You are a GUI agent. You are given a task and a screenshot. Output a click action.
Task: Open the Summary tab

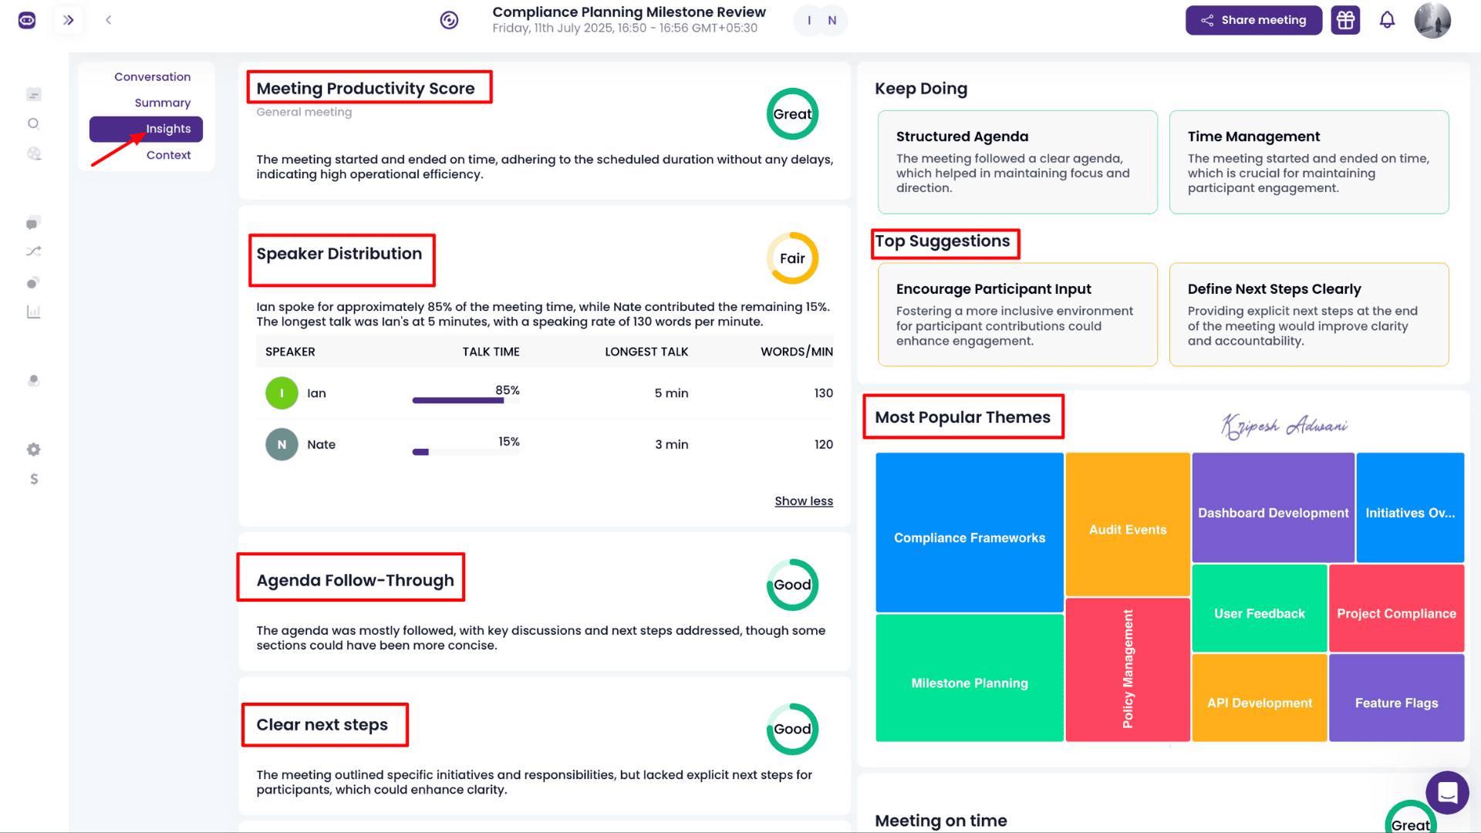(162, 103)
